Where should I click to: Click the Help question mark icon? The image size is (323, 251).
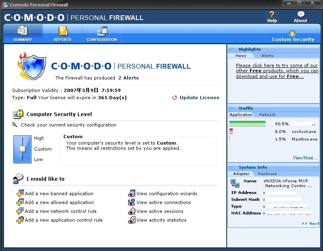pos(272,14)
